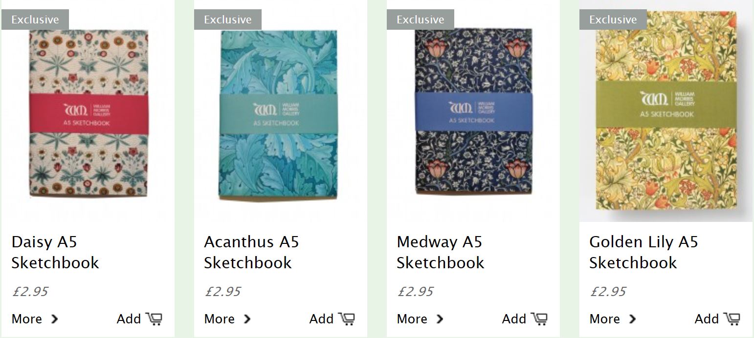
Task: Open More details for Medway A5 Sketchbook
Action: [420, 319]
